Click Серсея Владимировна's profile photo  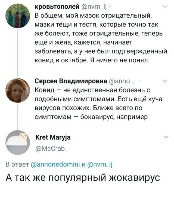pyautogui.click(x=18, y=90)
